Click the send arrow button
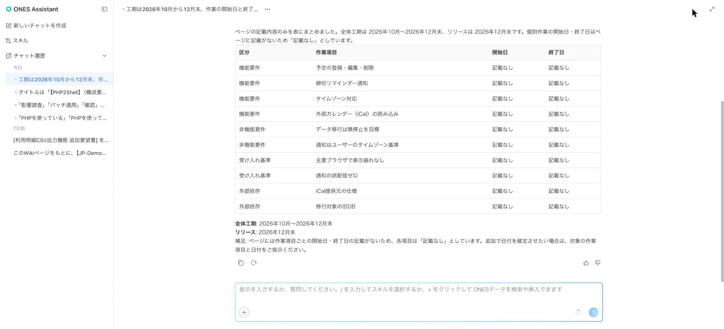 pyautogui.click(x=593, y=312)
